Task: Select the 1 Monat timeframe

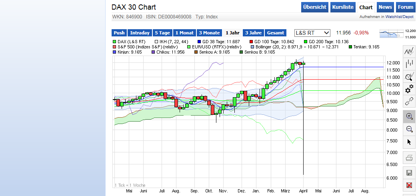Action: [x=184, y=33]
